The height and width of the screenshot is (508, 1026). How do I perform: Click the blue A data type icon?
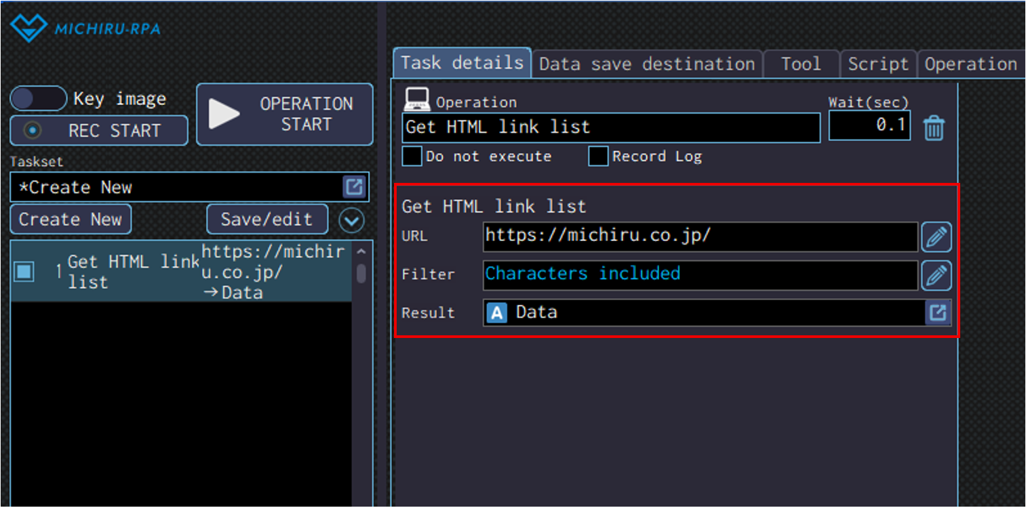(497, 313)
